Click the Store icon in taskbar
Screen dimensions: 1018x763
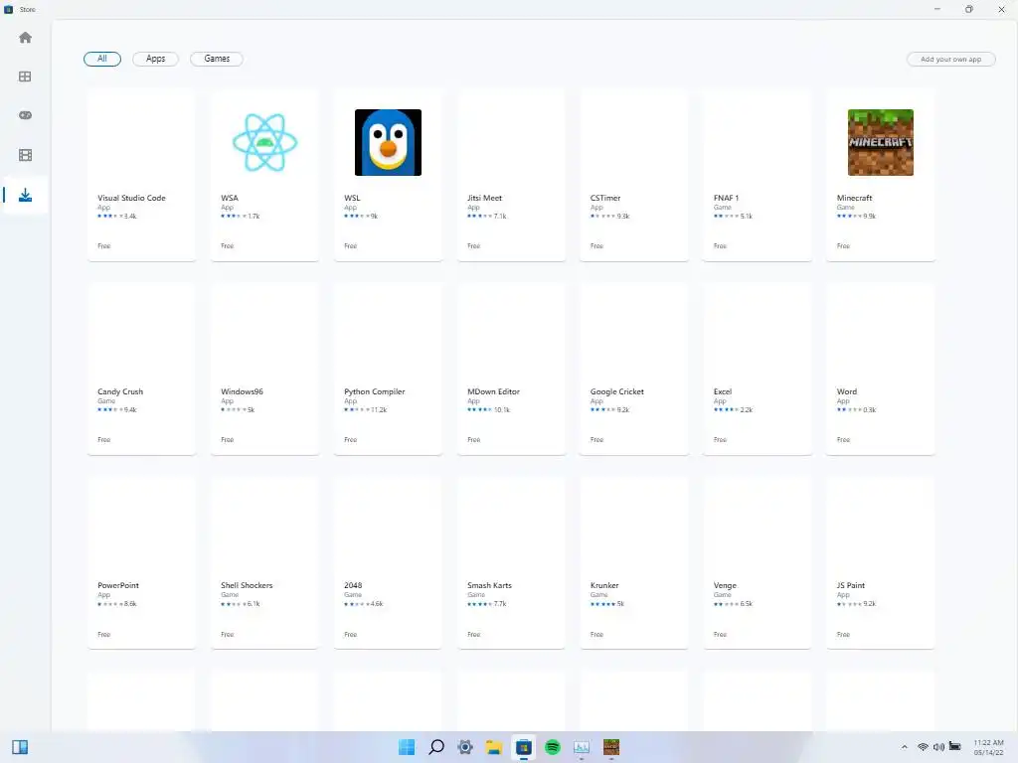click(523, 747)
